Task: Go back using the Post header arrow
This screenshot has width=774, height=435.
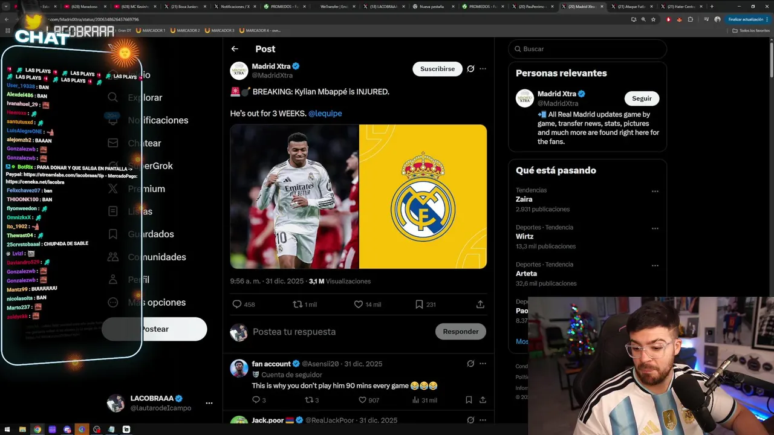Action: tap(235, 49)
